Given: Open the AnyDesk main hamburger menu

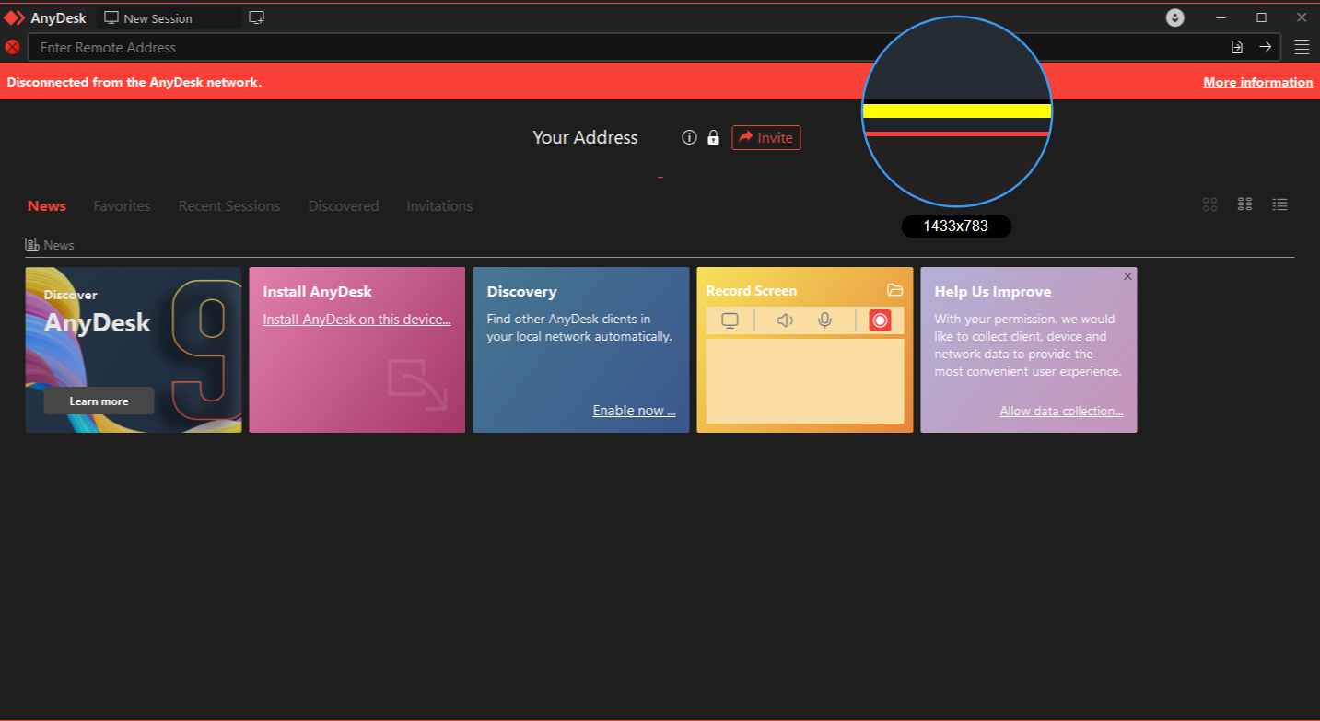Looking at the screenshot, I should pyautogui.click(x=1302, y=47).
